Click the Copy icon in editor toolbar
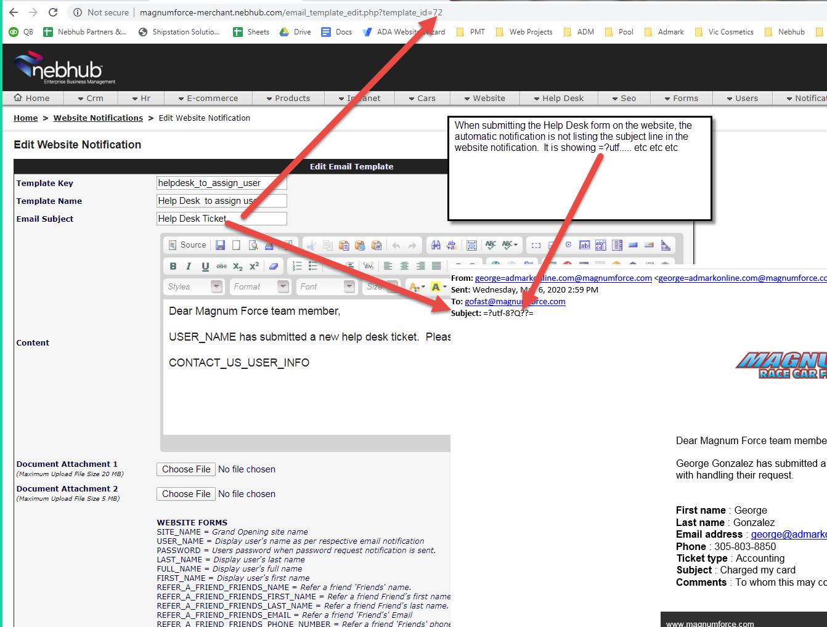Screen dimensions: 827x627 [x=328, y=245]
